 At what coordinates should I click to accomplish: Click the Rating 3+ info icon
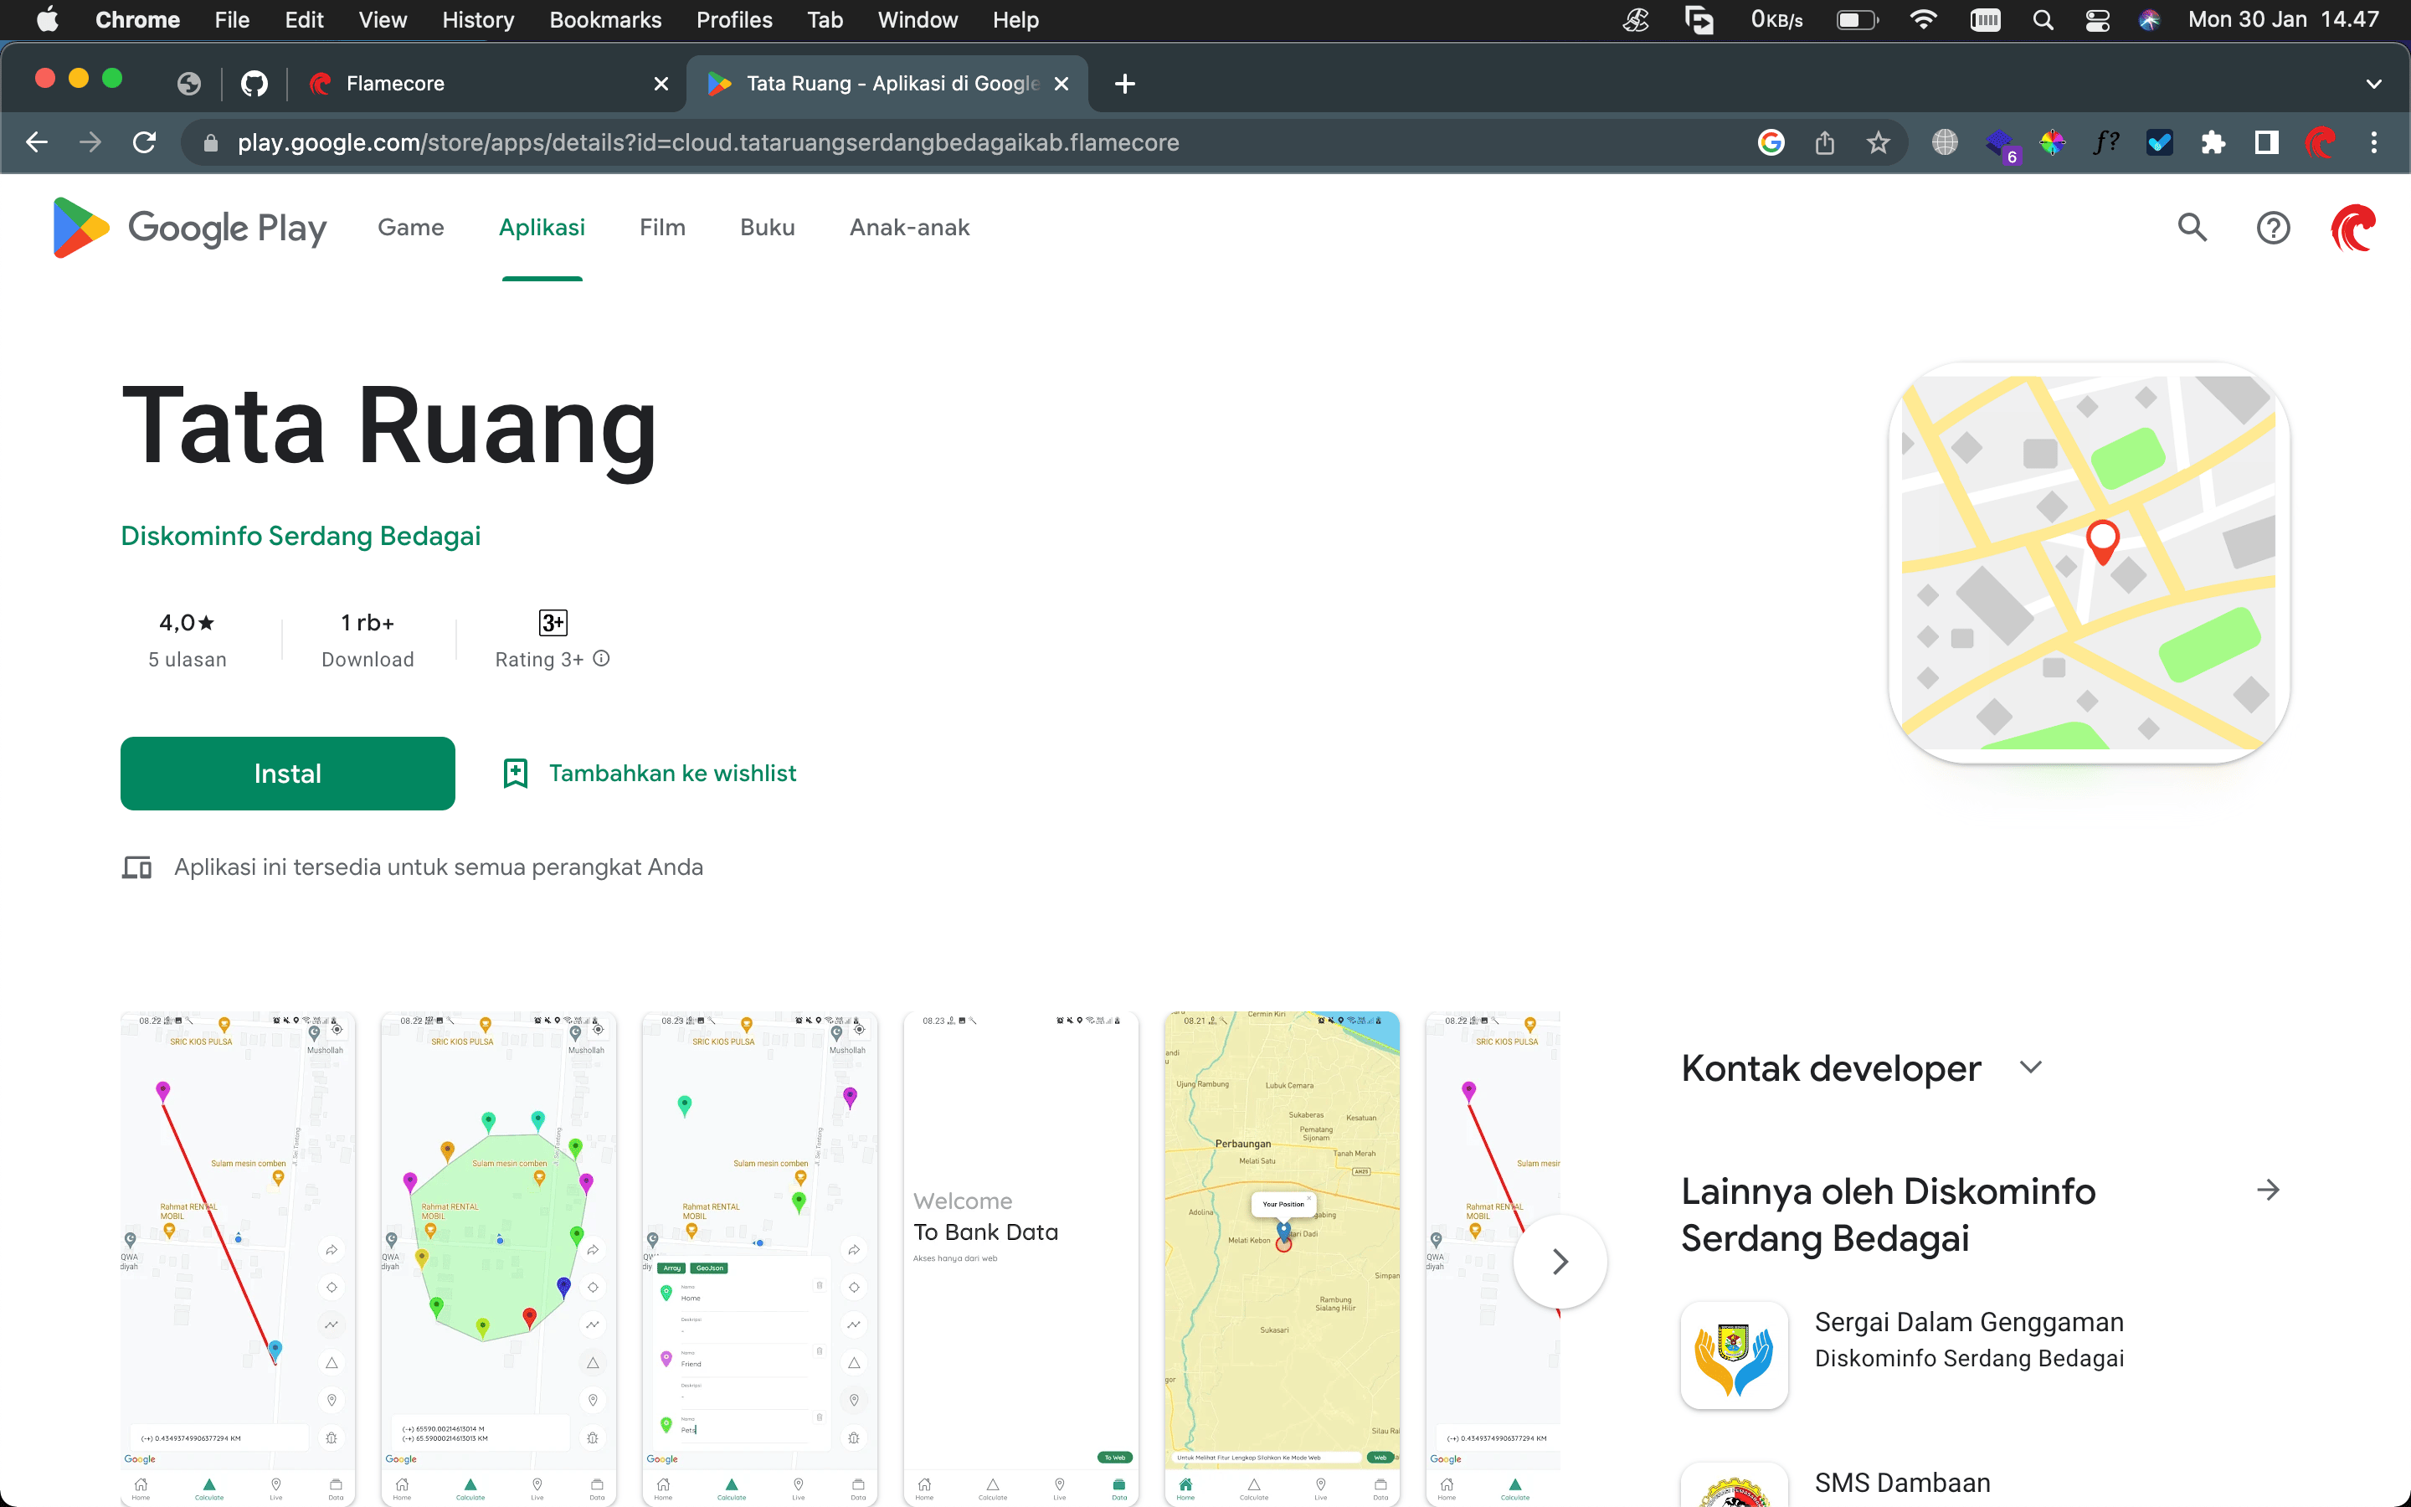(x=602, y=658)
